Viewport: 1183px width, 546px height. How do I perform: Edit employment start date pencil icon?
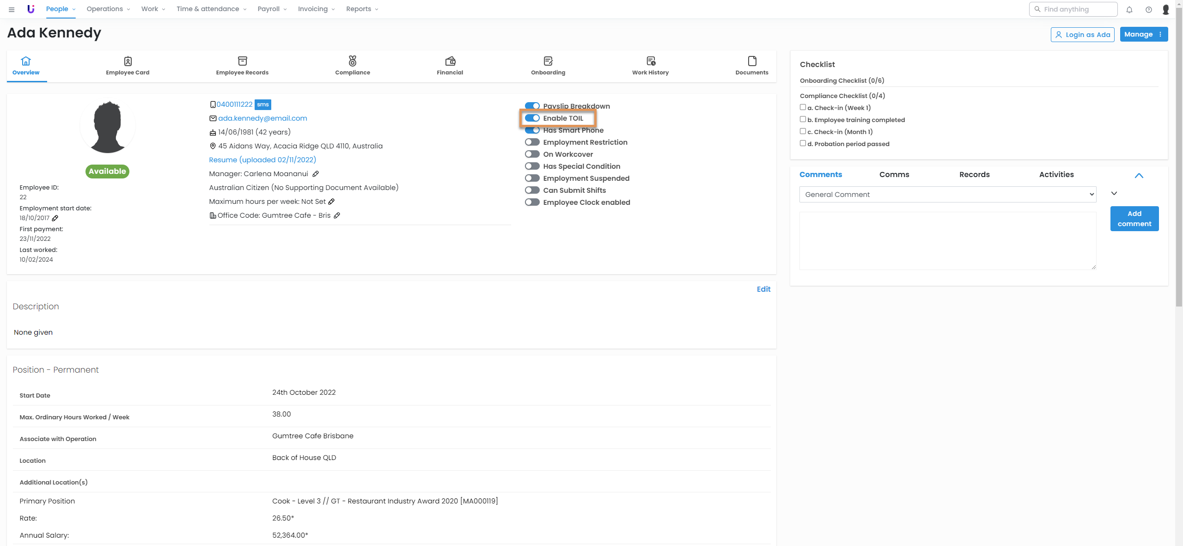tap(55, 218)
